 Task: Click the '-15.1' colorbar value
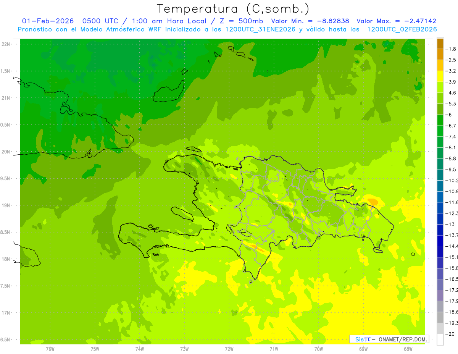[452, 257]
